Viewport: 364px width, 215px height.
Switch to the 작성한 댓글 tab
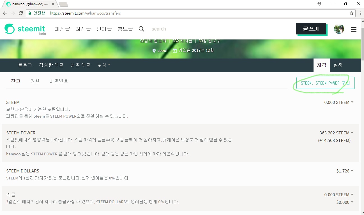[51, 65]
